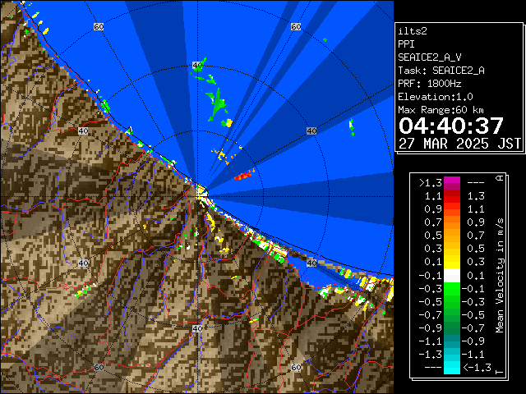The image size is (526, 394).
Task: Click the '40' range label northeast over the sea
Action: tap(311, 131)
